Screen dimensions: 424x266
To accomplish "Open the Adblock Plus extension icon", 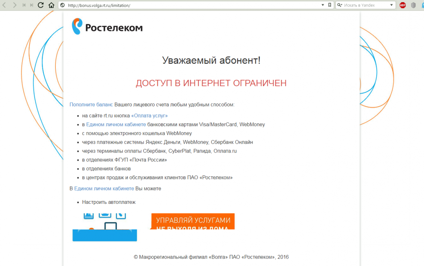I will [402, 5].
